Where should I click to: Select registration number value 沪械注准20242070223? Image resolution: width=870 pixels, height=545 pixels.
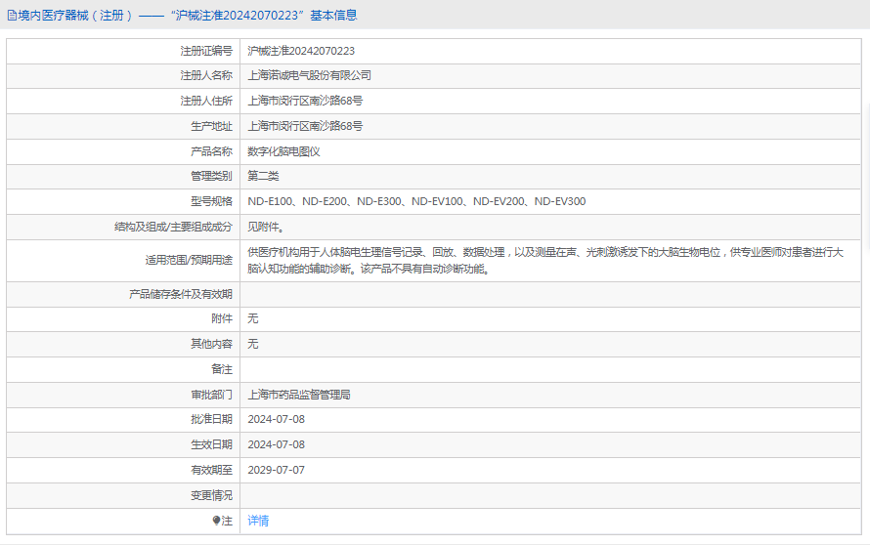[x=301, y=51]
